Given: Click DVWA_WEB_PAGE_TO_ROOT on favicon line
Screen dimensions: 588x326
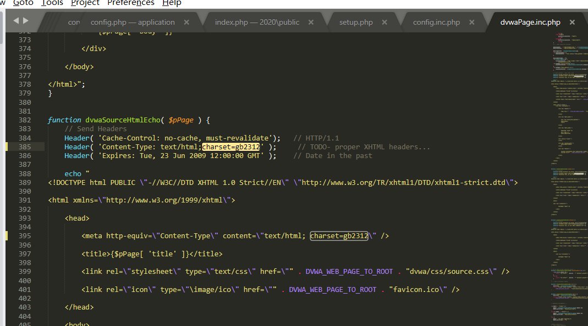Looking at the screenshot, I should (333, 290).
